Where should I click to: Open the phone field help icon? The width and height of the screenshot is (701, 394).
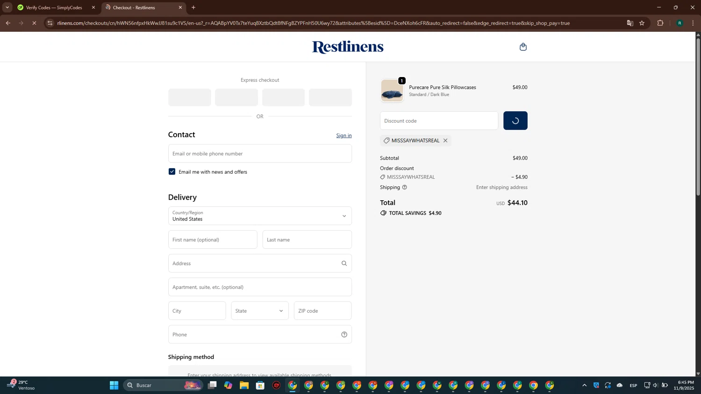(344, 334)
